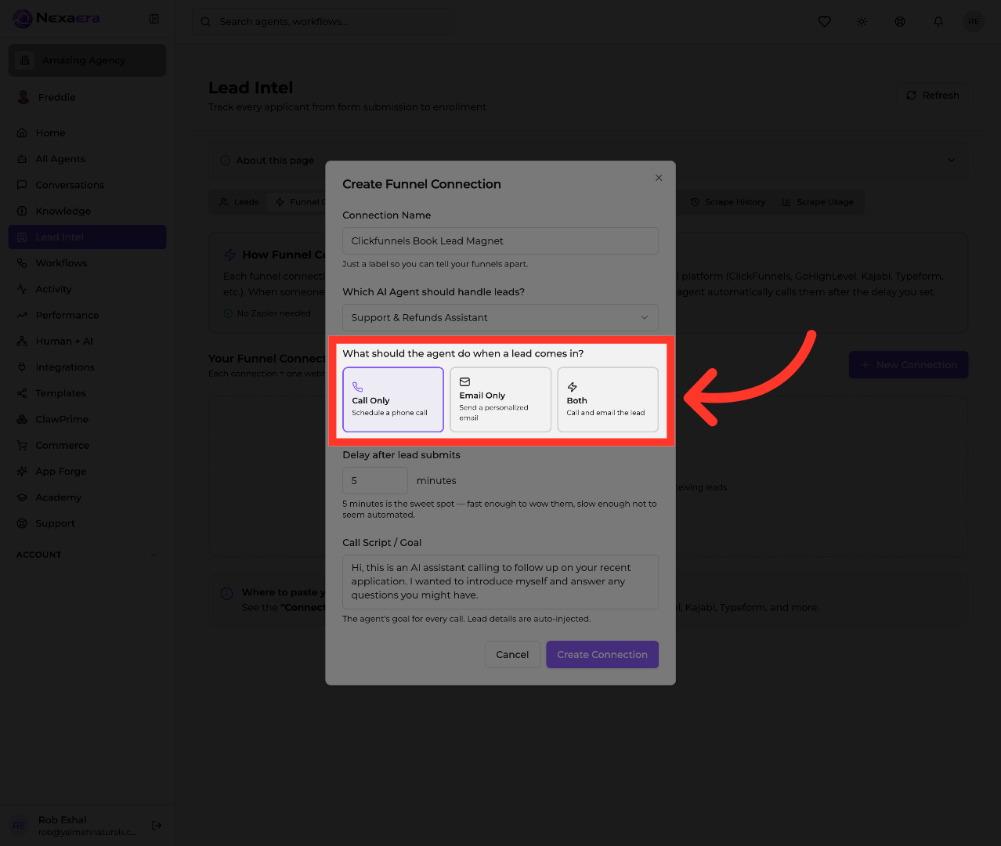Viewport: 1001px width, 846px height.
Task: Select the Call Only option card
Action: (393, 399)
